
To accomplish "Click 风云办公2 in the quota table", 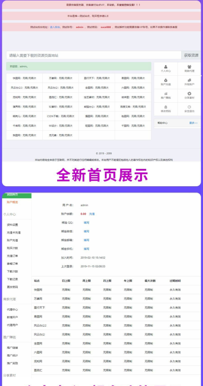I will point(40,326).
